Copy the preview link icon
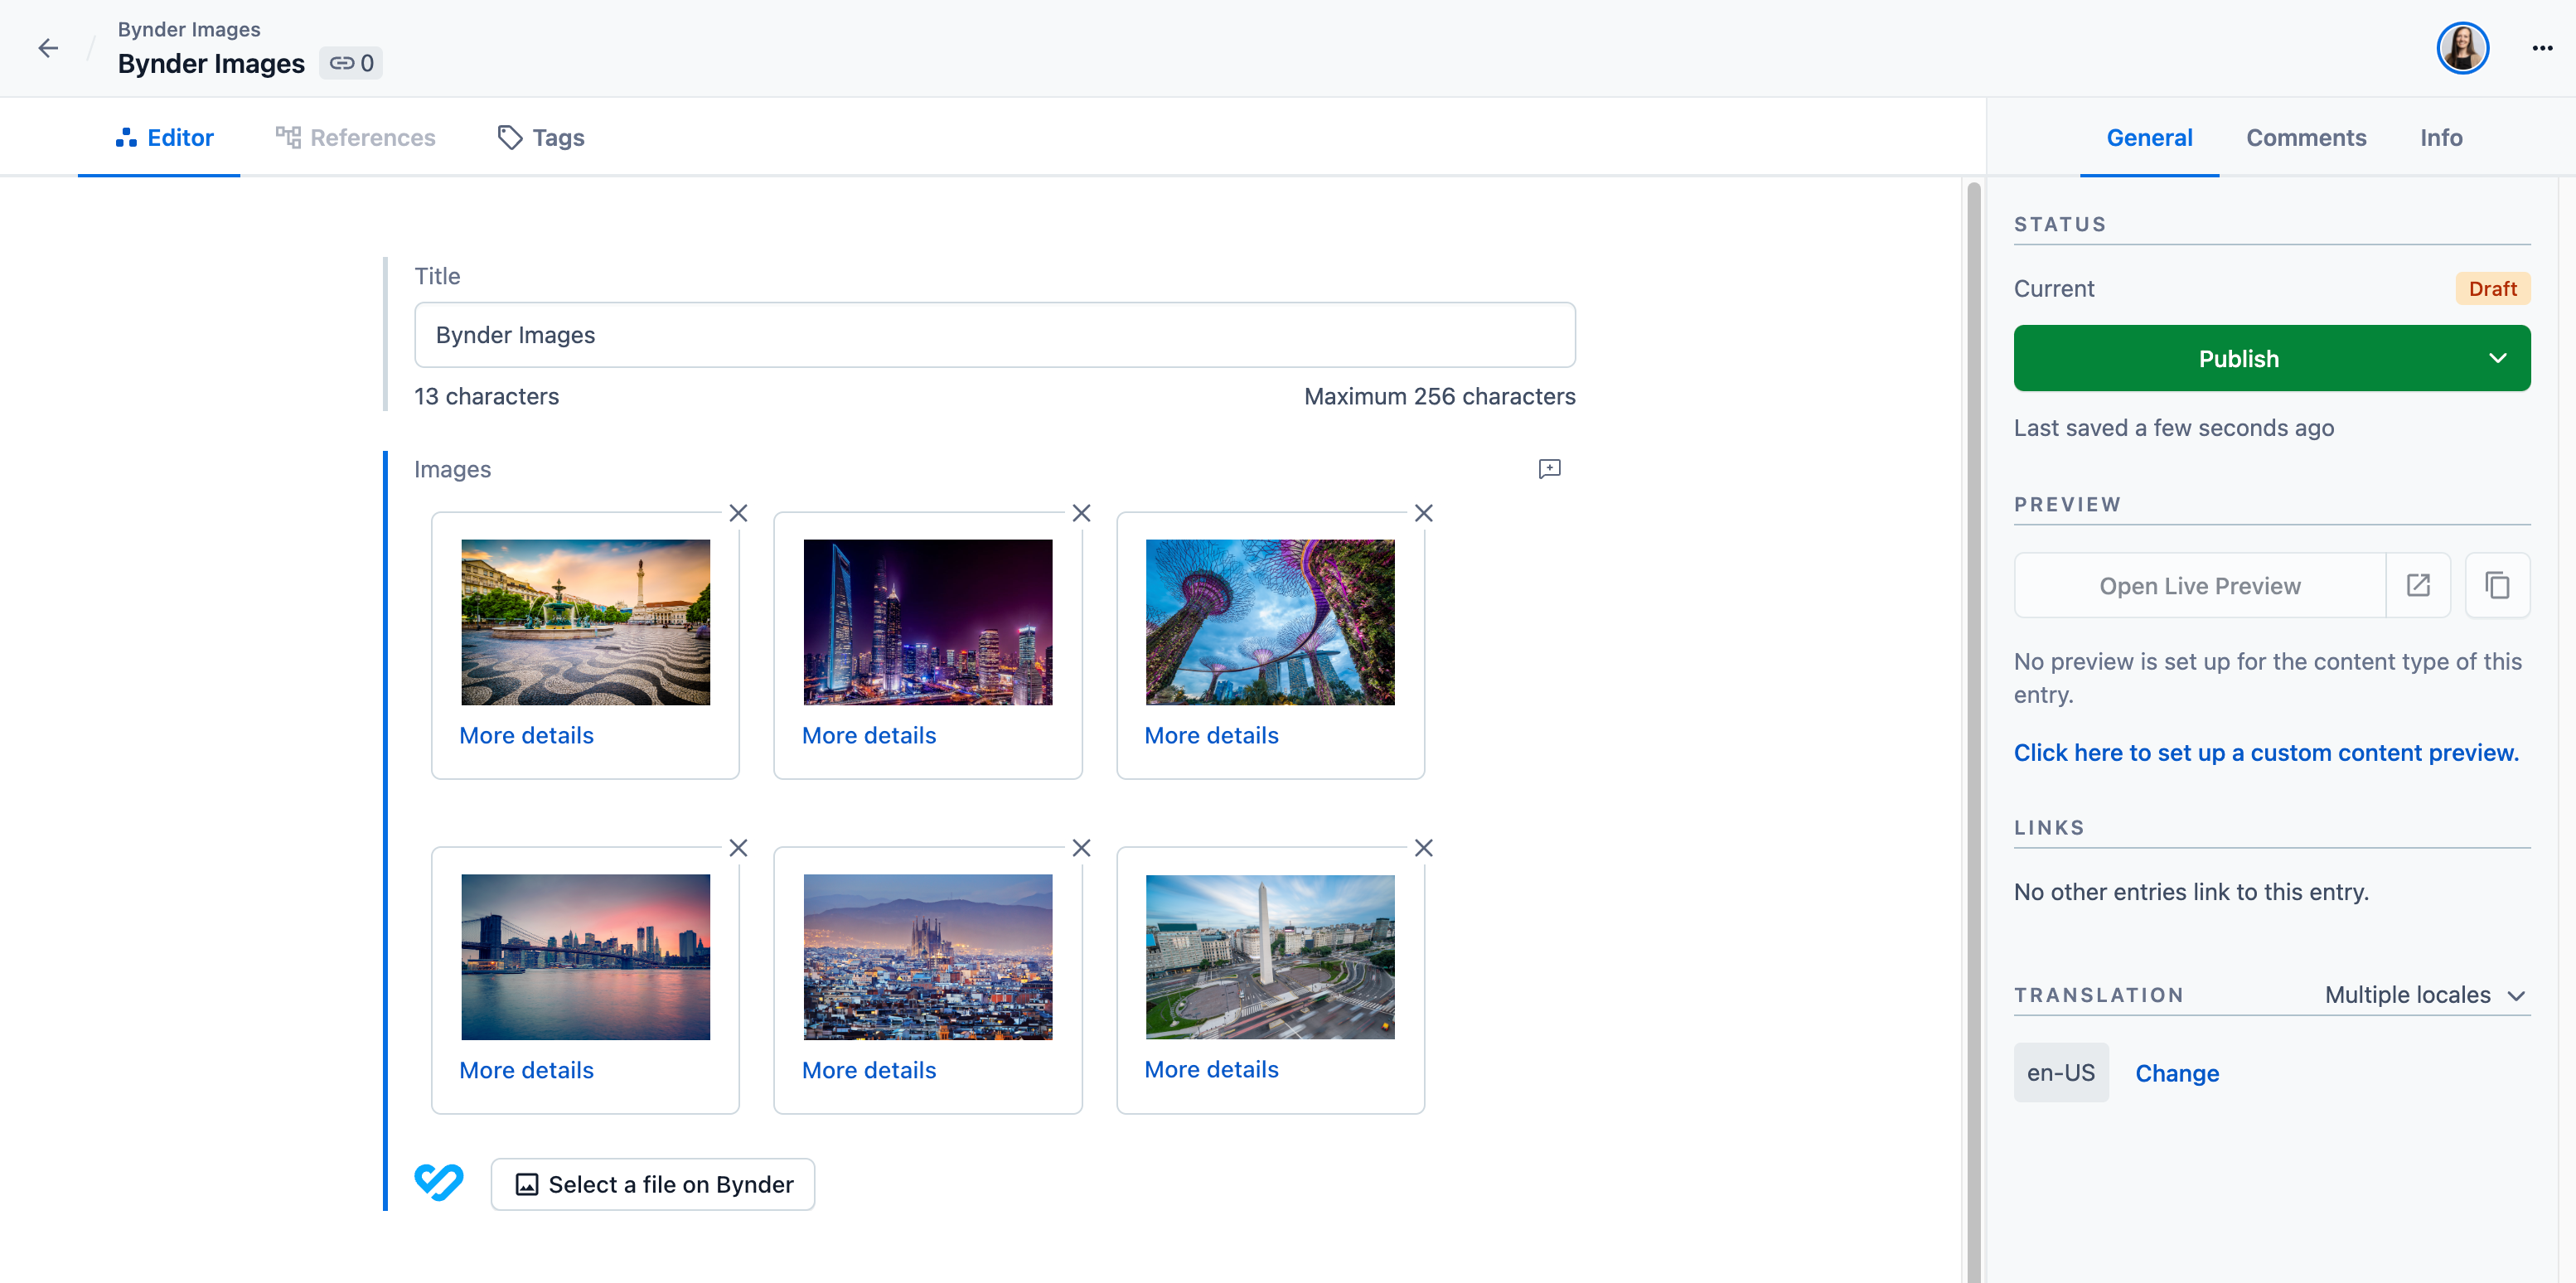 click(x=2497, y=585)
